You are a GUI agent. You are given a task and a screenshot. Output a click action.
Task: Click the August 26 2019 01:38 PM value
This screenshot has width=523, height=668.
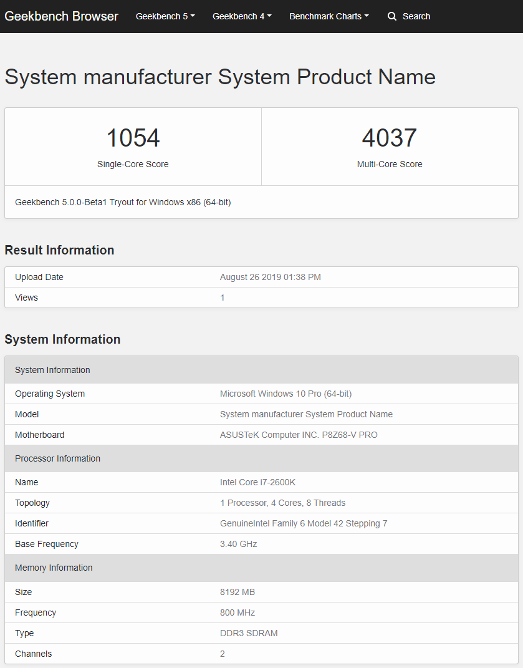pyautogui.click(x=271, y=277)
